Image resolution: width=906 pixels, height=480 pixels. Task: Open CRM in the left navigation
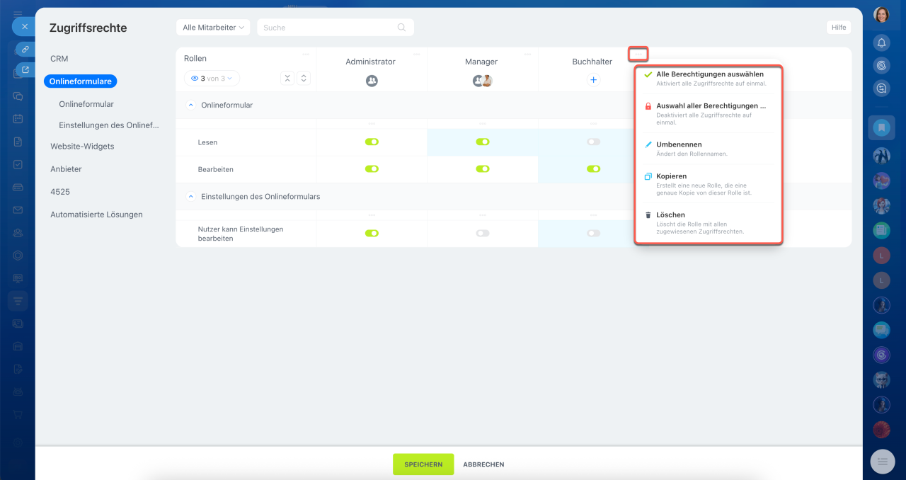tap(59, 59)
